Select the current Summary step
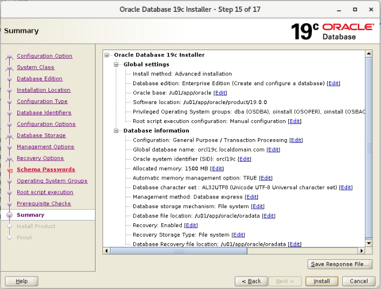381x289 pixels. coord(31,215)
